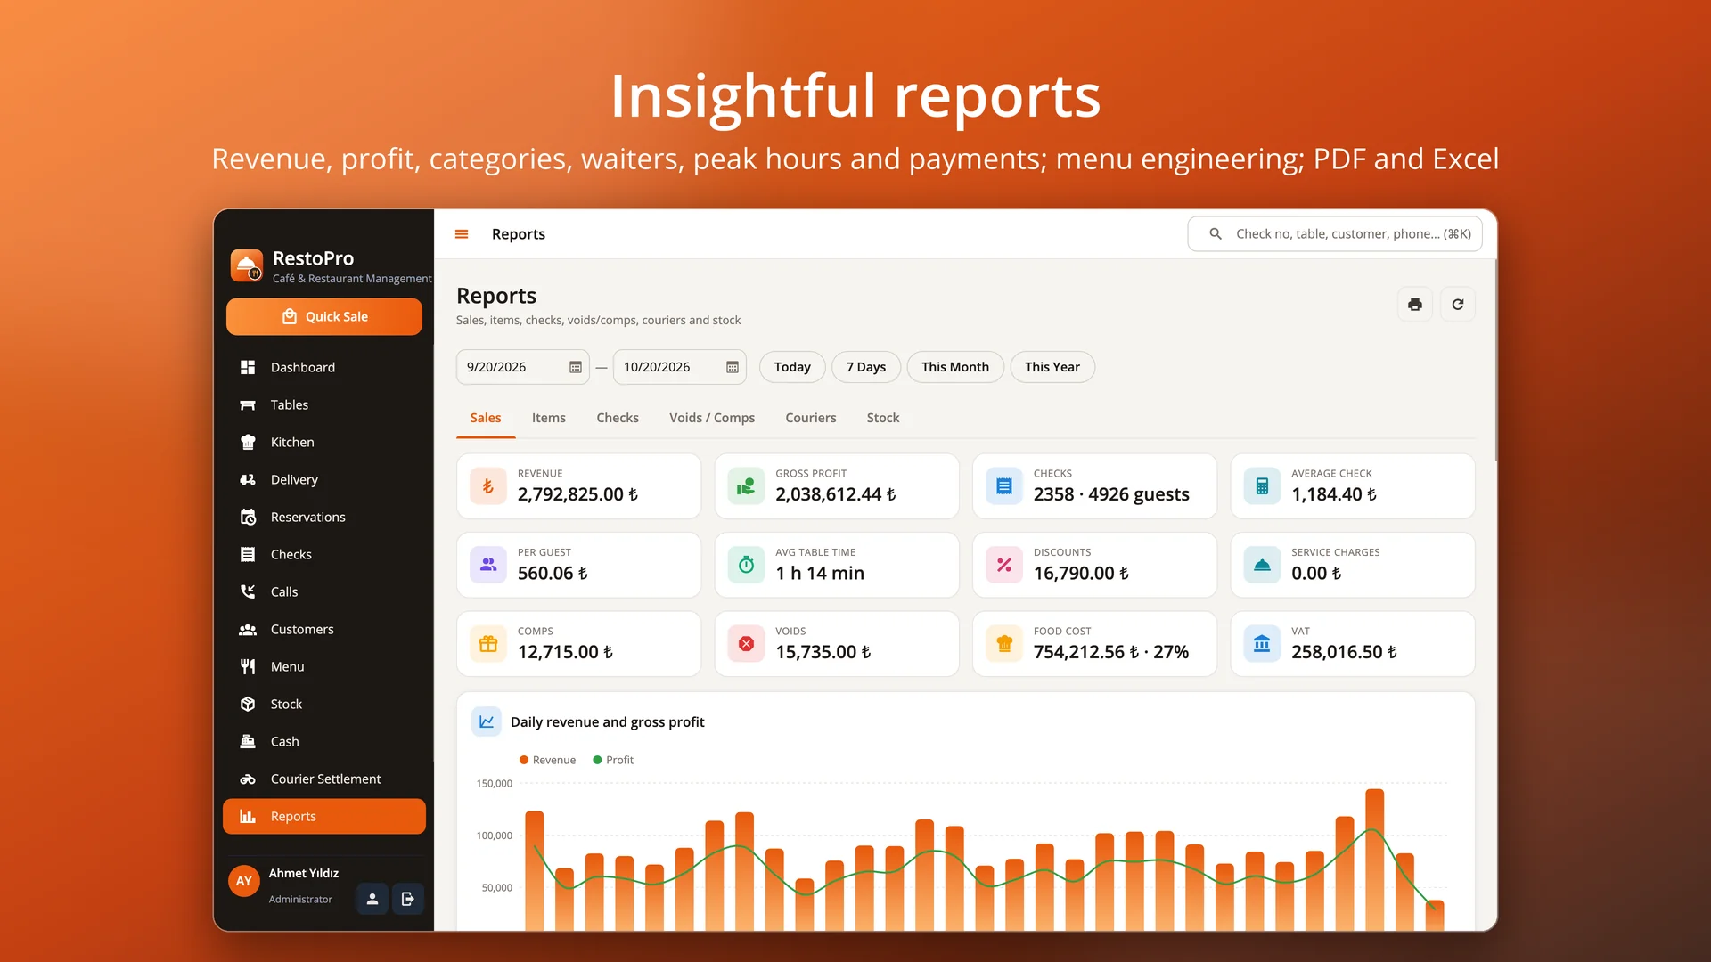Focus the check, table, customer search field
This screenshot has height=962, width=1711.
tap(1335, 233)
